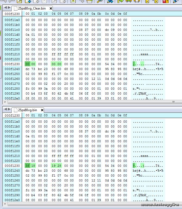This screenshot has width=182, height=209.
Task: Select dark green 00 byte in upper pane
Action: click(27, 64)
